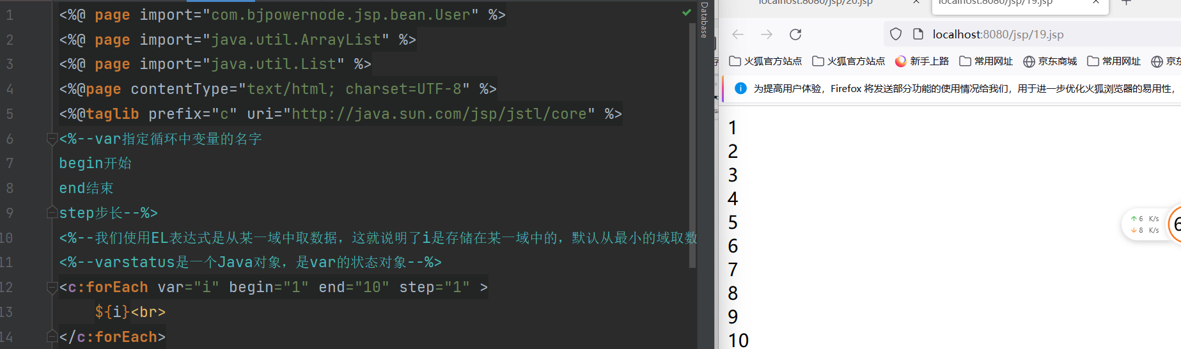Go forward in the Firefox browser
Viewport: 1181px width, 349px height.
coord(767,35)
